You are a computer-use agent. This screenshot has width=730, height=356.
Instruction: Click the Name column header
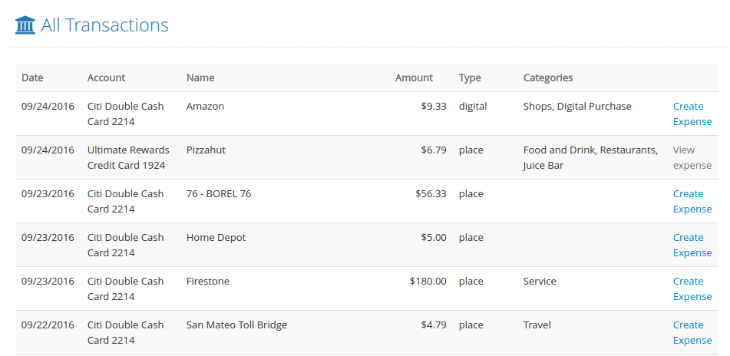click(200, 77)
